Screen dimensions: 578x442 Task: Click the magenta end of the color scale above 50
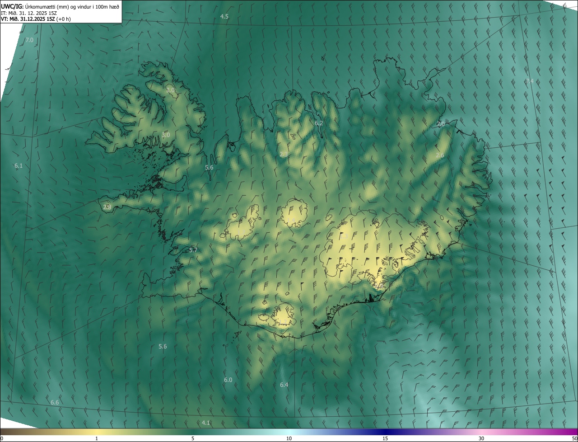[x=573, y=432]
